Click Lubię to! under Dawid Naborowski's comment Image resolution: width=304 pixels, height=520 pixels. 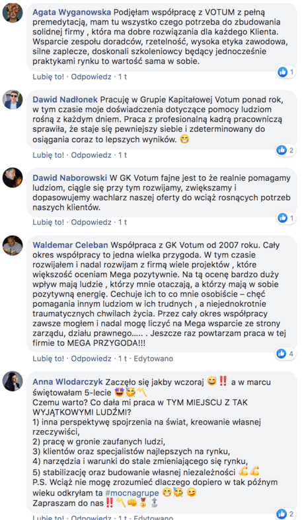48,222
